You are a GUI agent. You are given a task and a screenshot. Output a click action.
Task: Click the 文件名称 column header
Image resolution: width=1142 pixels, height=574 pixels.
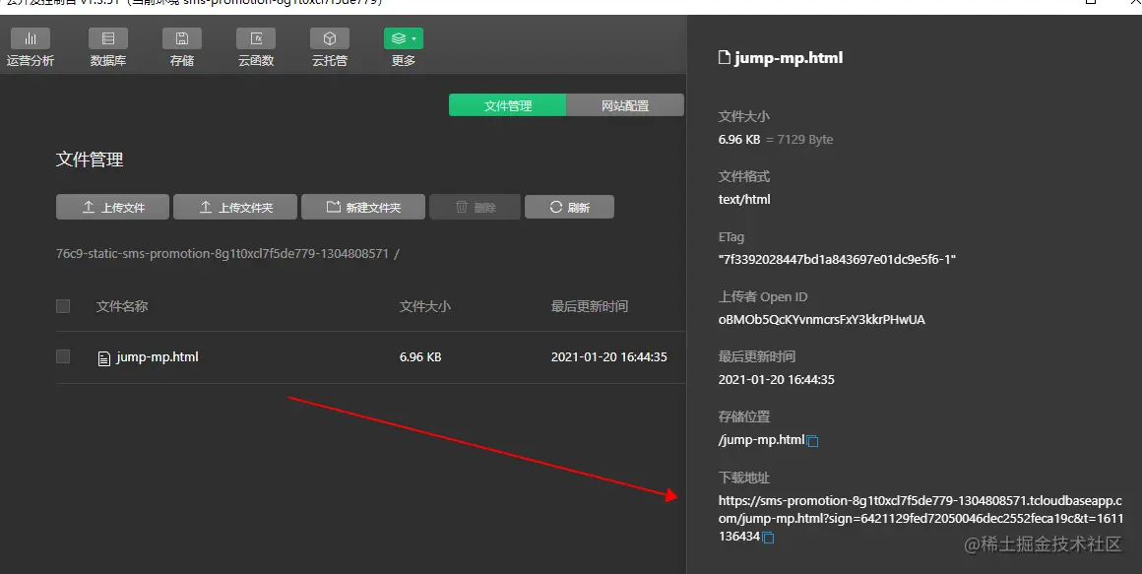pyautogui.click(x=122, y=306)
